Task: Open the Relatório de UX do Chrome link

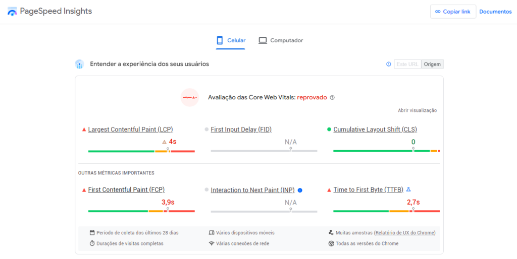Action: click(x=405, y=233)
